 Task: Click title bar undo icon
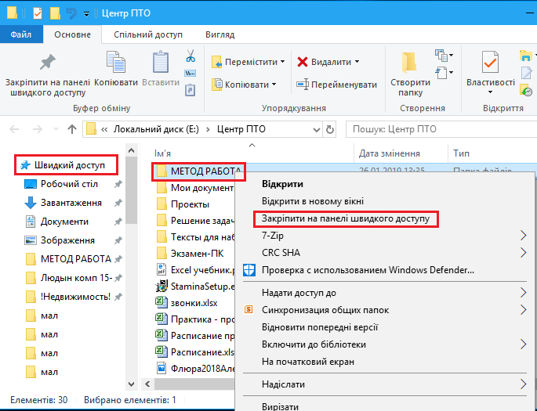point(71,13)
